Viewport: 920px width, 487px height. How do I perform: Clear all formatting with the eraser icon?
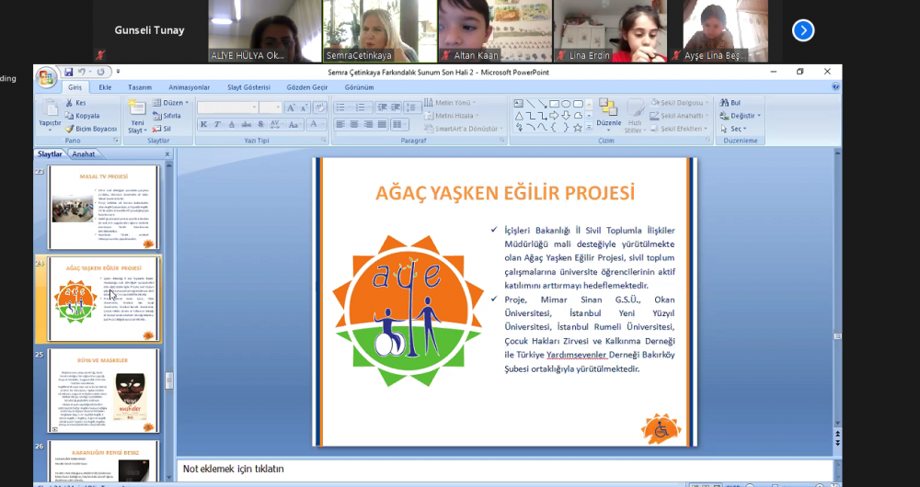point(320,108)
